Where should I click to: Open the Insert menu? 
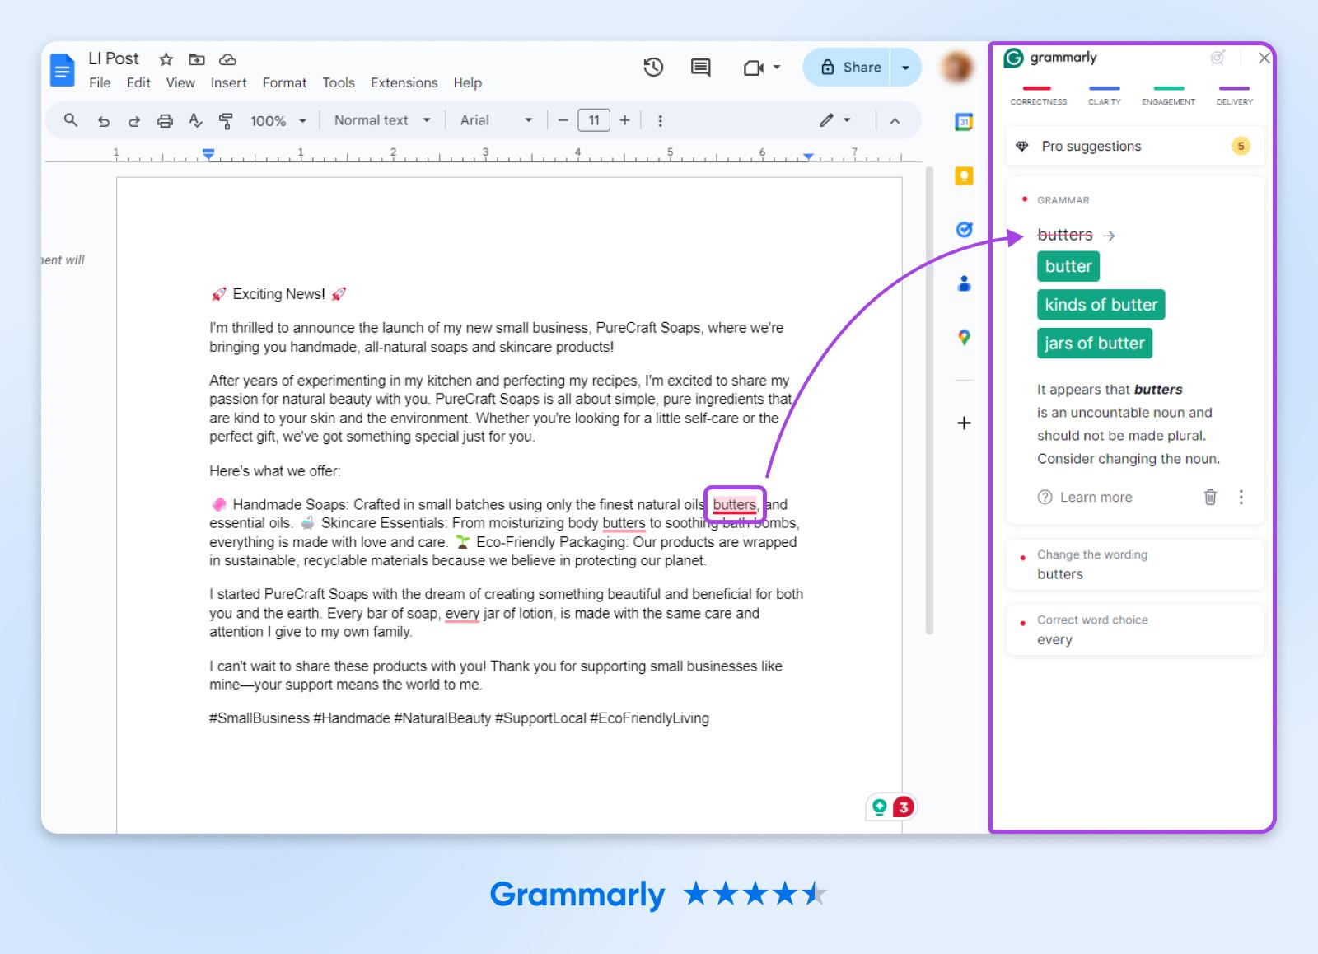coord(228,82)
